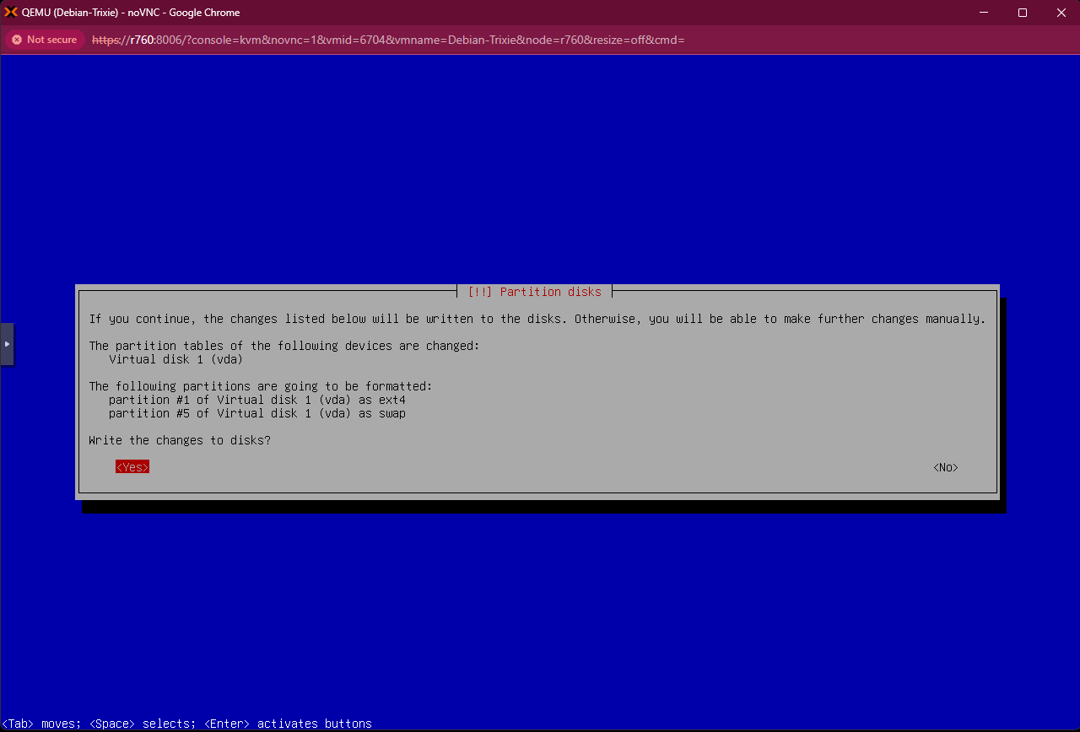
Task: Click the crossed-circle icon in the Not secure badge
Action: coord(16,40)
